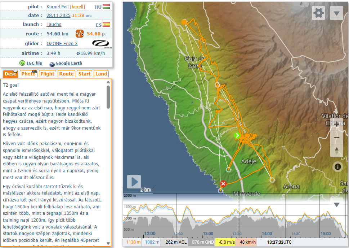Click the free flight route type icon

(x=80, y=34)
